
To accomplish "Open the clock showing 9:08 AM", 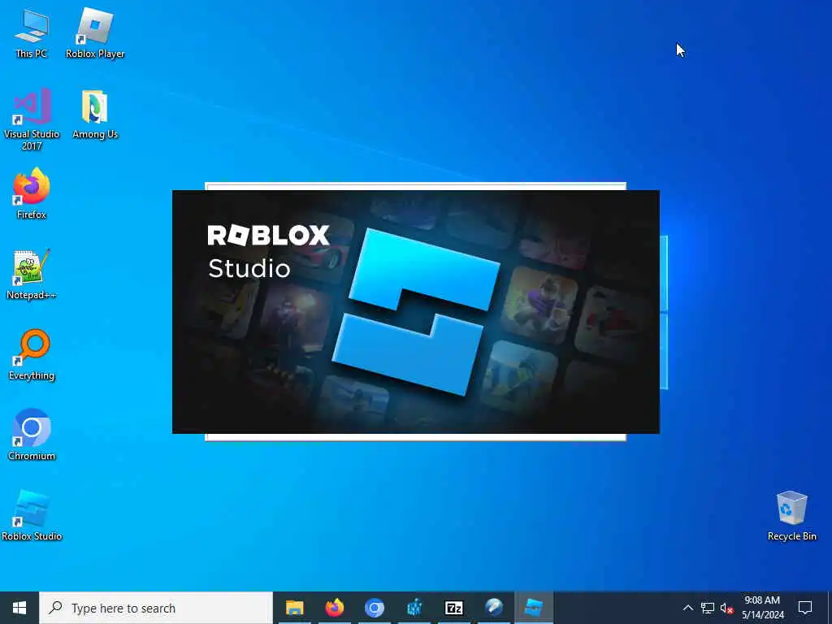I will [762, 608].
